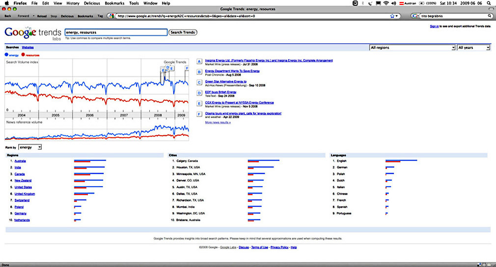Screen dimensions: 496x267
Task: Open the Delicious menu
Action: [x=92, y=3]
